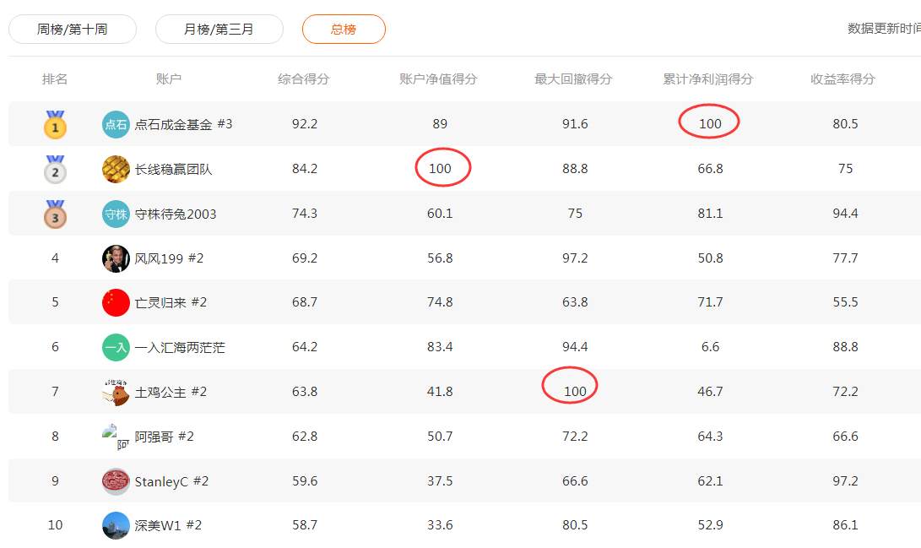The width and height of the screenshot is (921, 548).
Task: Click overall score 63.8 for 土鸡公主
Action: (305, 391)
